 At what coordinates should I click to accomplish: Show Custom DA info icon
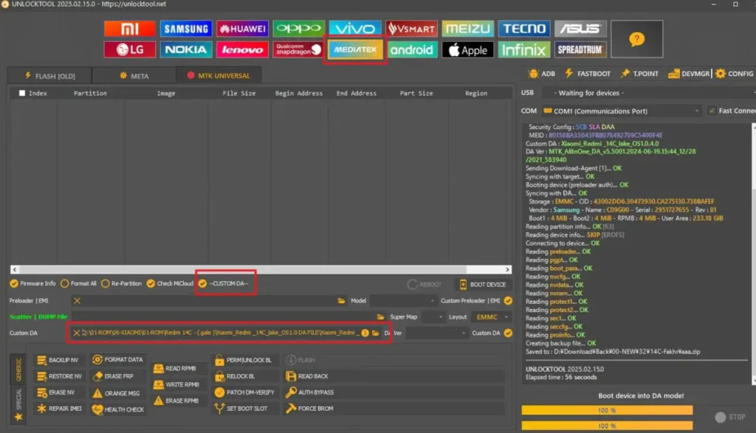point(365,333)
